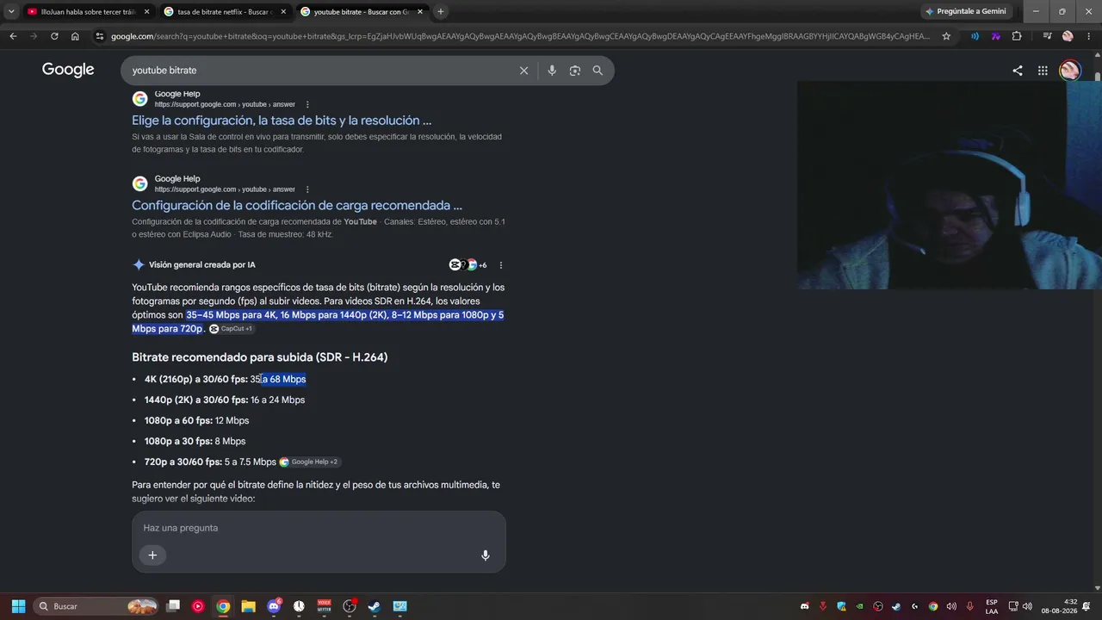Open the Extensions puzzle menu
The image size is (1102, 620).
click(x=1017, y=36)
